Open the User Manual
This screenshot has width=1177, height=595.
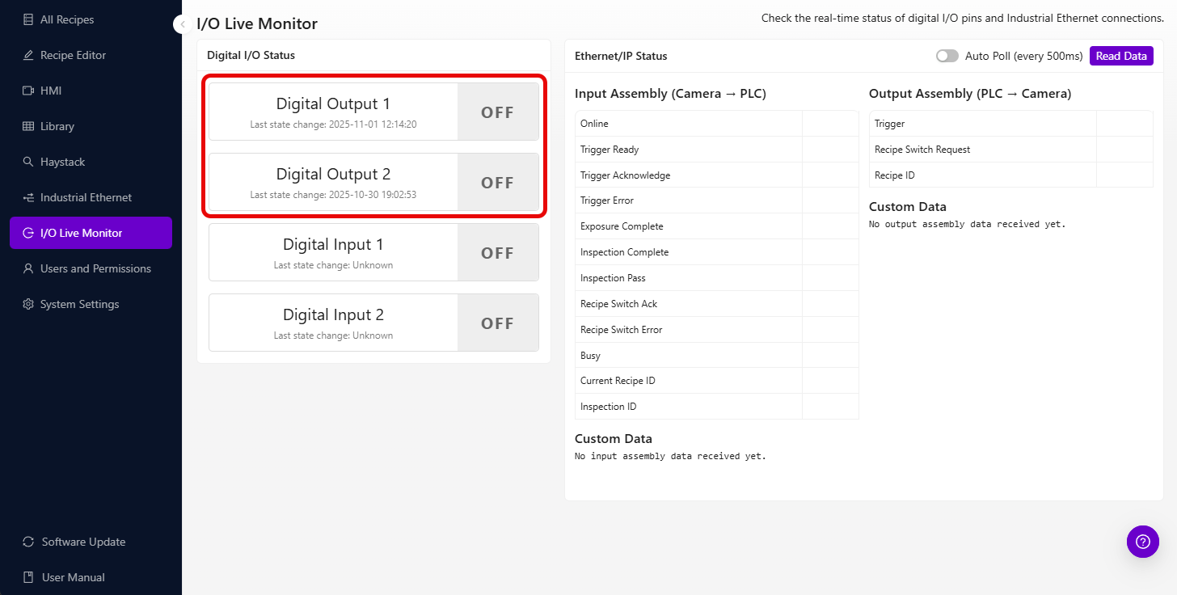[72, 577]
